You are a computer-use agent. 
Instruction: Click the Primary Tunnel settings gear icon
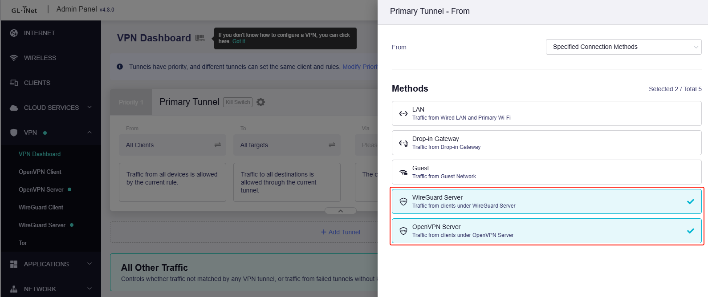point(261,102)
